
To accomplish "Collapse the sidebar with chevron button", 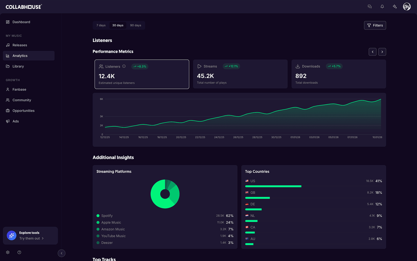I will (x=62, y=253).
